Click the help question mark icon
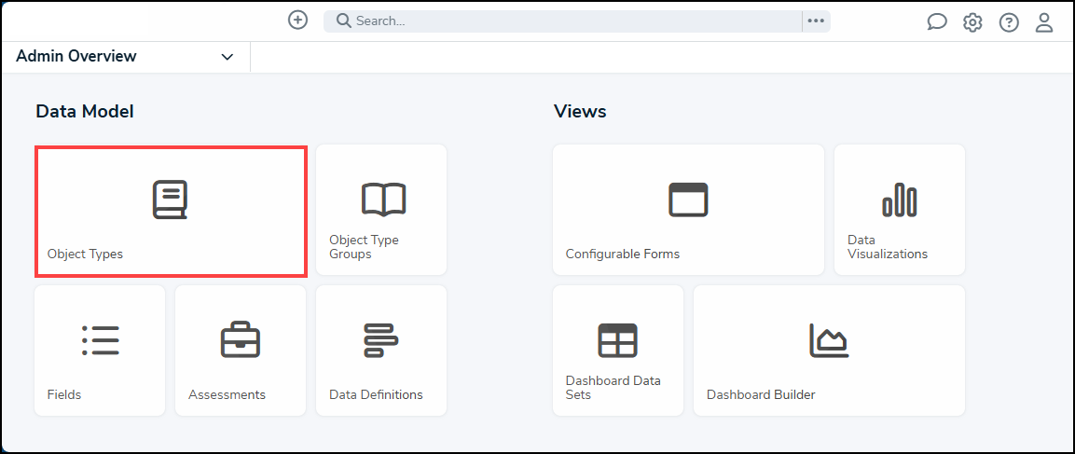This screenshot has width=1075, height=454. pos(1009,22)
